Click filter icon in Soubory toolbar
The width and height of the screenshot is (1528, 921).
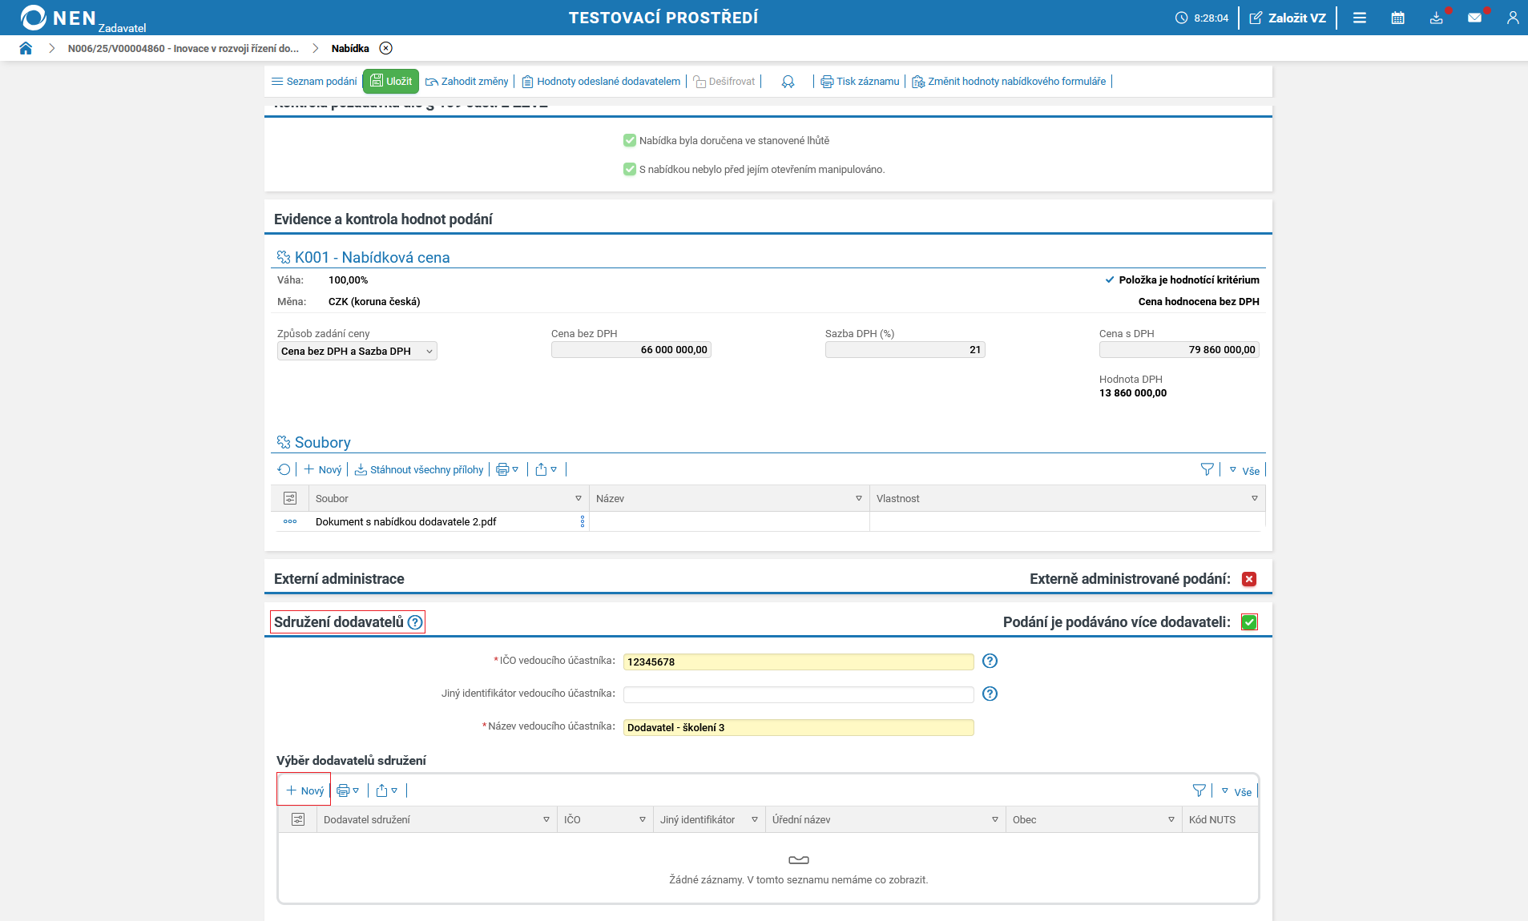point(1207,470)
